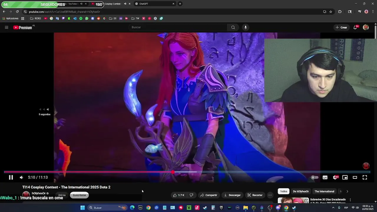Open a new browser tab
Image resolution: width=377 pixels, height=212 pixels.
click(180, 4)
